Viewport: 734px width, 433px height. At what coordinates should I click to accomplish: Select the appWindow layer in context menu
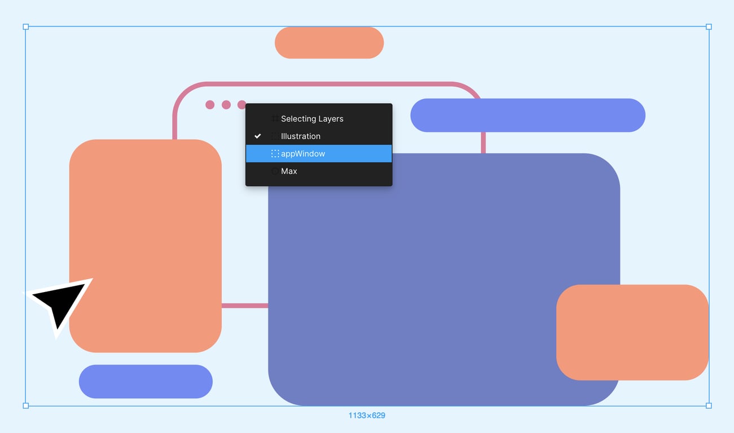[303, 153]
